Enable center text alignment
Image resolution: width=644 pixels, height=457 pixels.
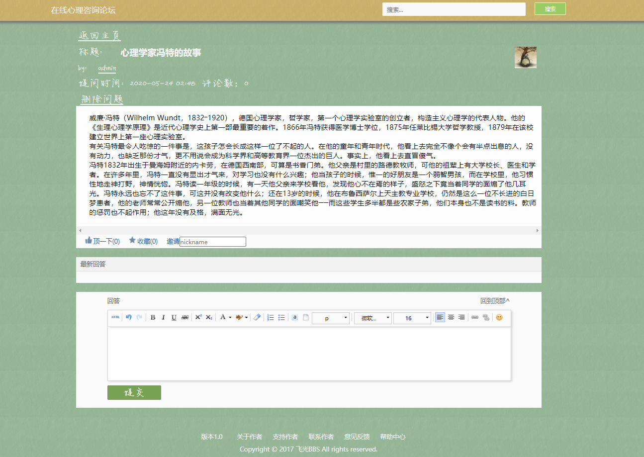(451, 317)
